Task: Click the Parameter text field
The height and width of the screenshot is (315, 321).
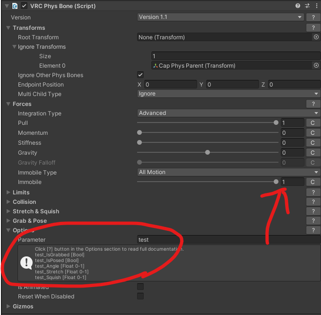Action: [x=229, y=239]
